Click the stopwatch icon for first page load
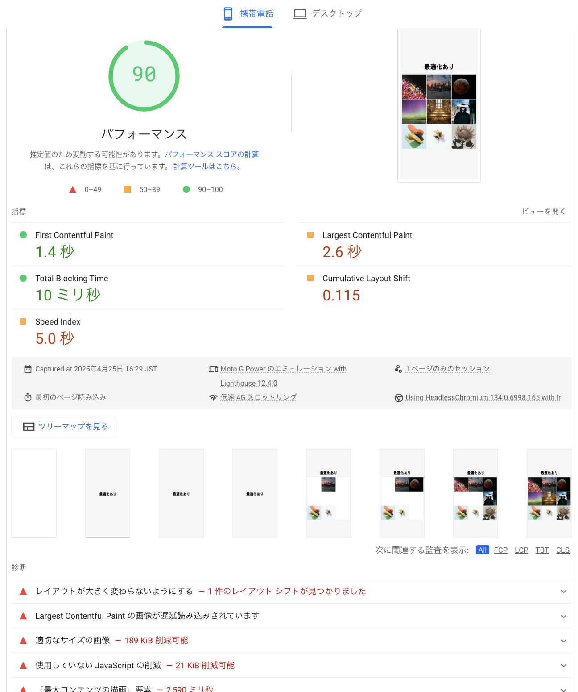 coord(28,397)
